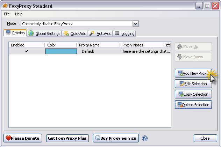The width and height of the screenshot is (221, 147).
Task: Click the FoxyProxy fox icon in title bar
Action: 5,6
